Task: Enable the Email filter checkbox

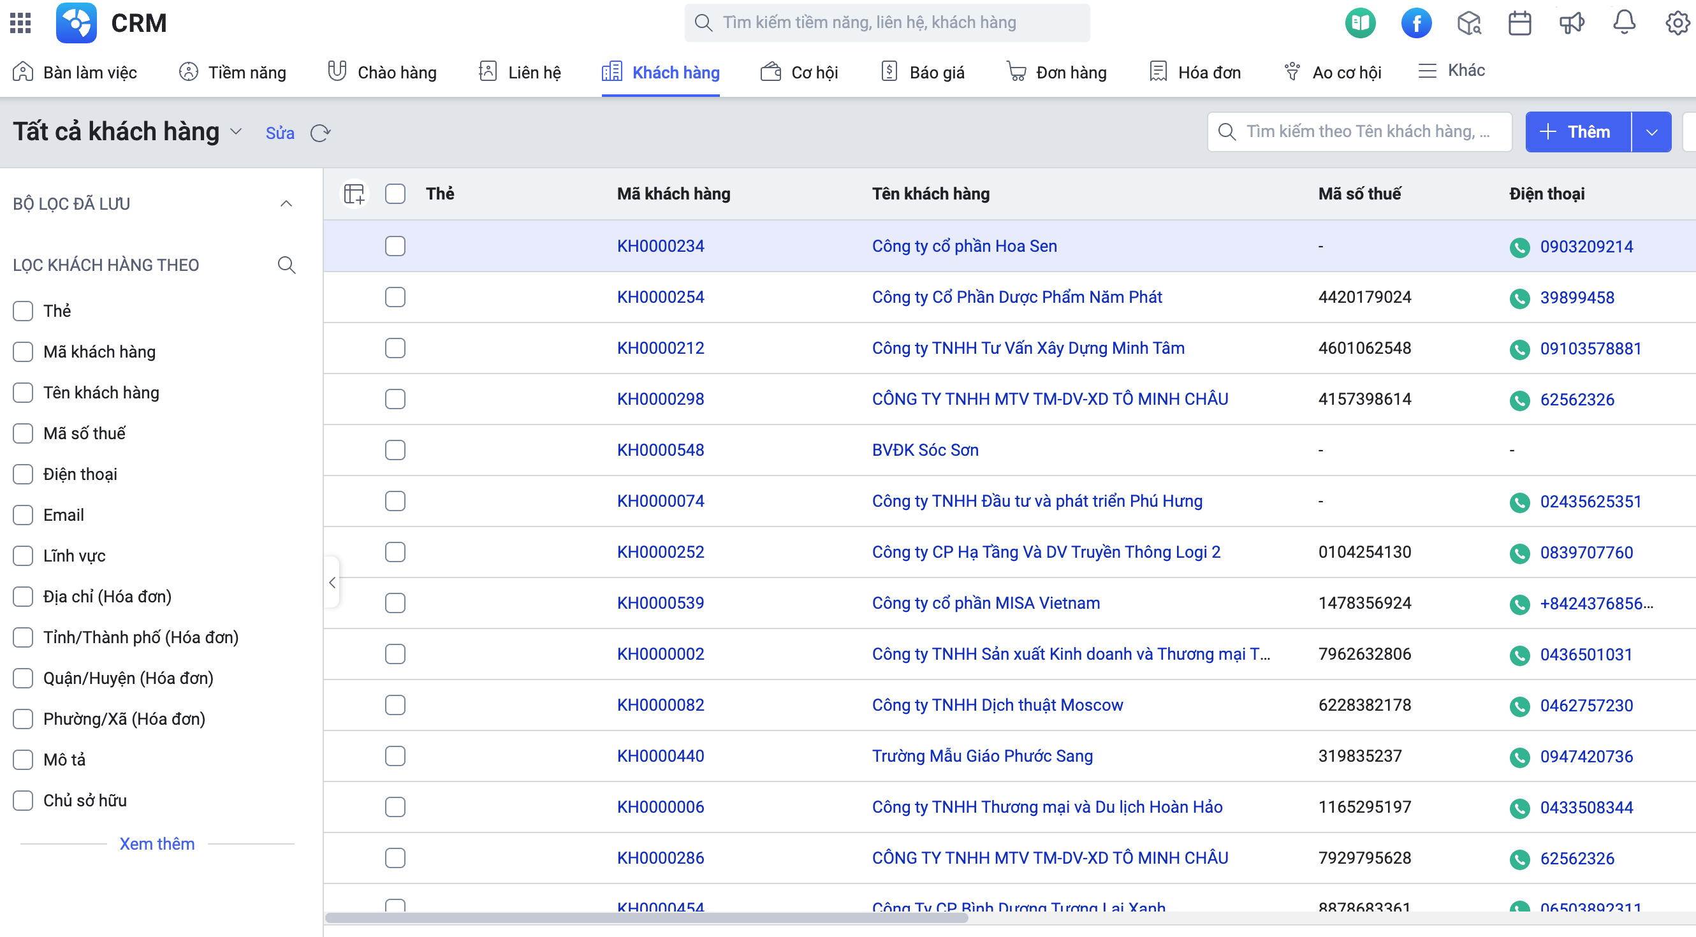Action: (23, 515)
